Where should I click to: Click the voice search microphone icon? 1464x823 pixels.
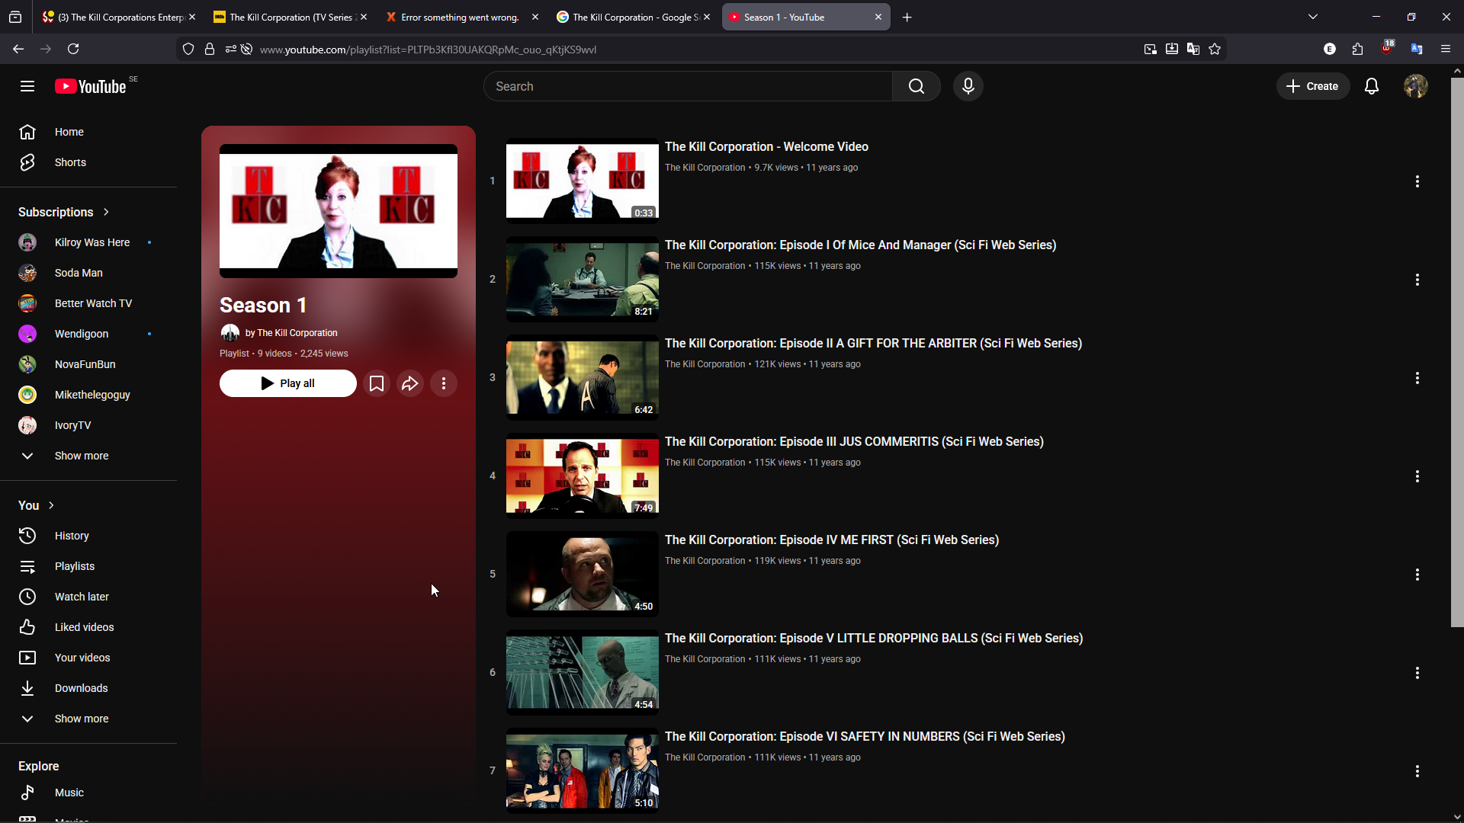click(x=968, y=86)
